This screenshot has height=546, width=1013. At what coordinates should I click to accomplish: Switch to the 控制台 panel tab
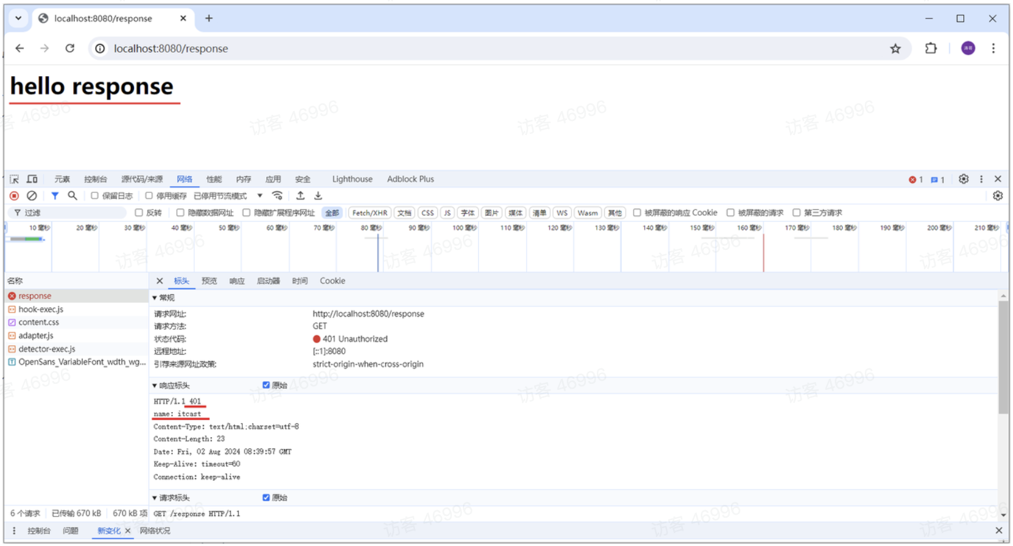tap(95, 179)
